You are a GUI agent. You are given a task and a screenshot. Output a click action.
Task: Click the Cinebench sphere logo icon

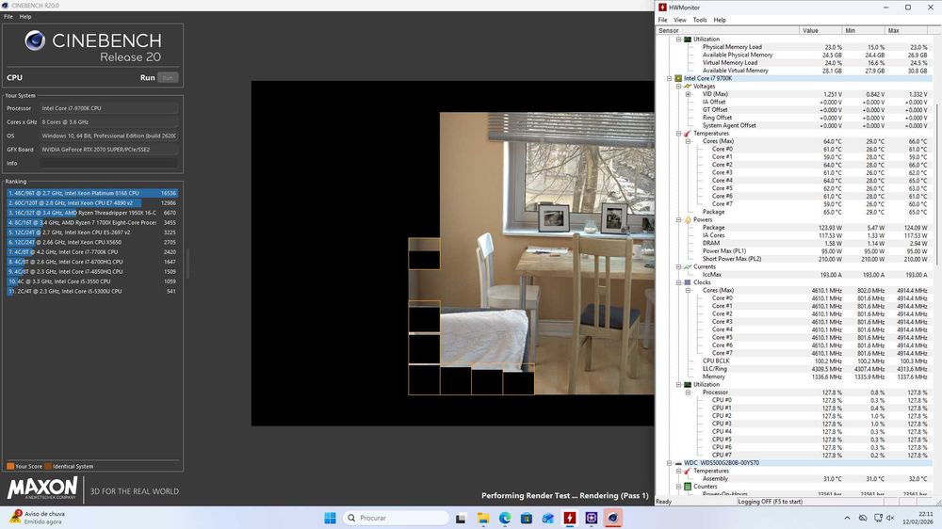(35, 40)
